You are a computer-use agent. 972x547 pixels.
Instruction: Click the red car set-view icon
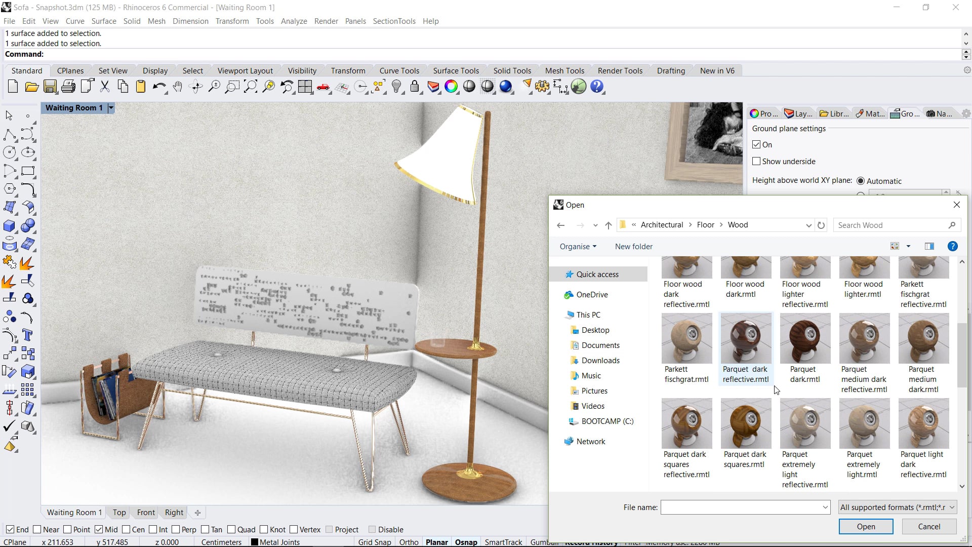tap(323, 87)
